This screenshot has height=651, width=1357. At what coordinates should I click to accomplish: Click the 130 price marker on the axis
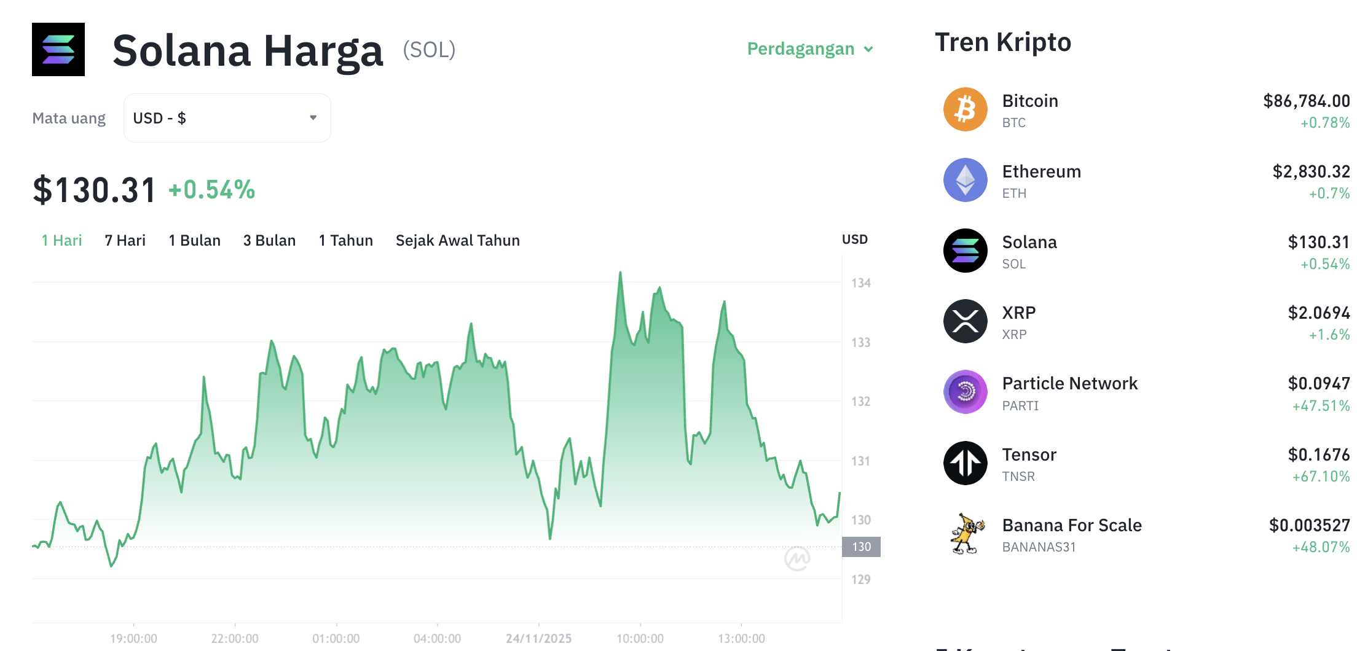pos(860,547)
